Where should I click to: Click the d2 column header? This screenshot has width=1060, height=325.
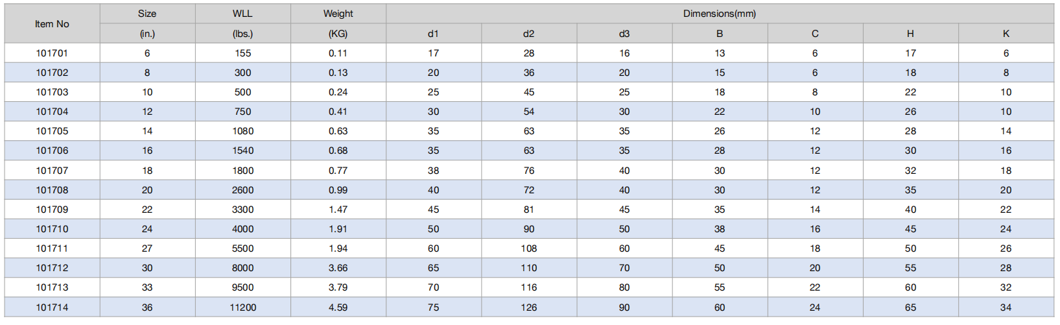pyautogui.click(x=529, y=34)
